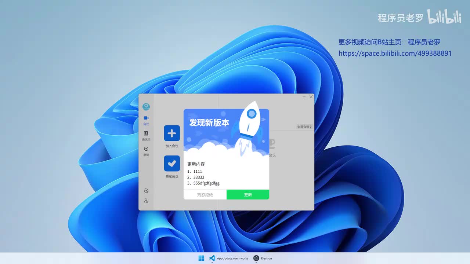Close the meeting app window

(x=311, y=97)
